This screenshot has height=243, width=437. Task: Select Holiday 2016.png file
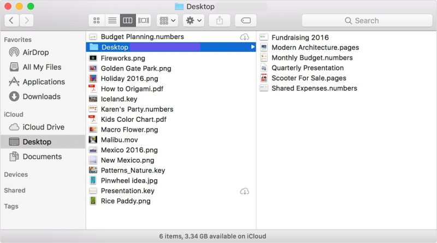click(129, 79)
